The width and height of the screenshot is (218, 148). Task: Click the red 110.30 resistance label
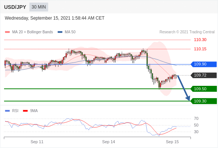click(x=200, y=40)
